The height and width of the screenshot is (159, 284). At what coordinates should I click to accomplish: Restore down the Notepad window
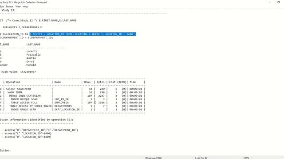click(278, 2)
